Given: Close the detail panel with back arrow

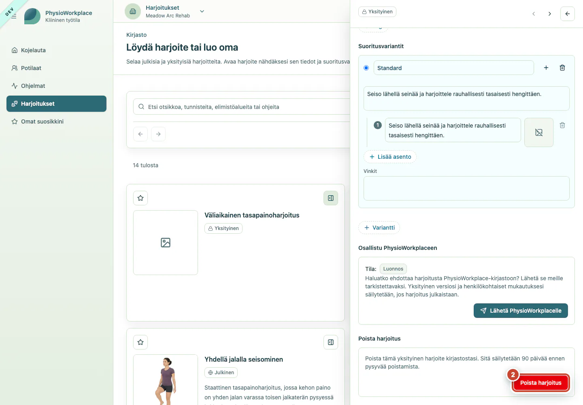Looking at the screenshot, I should [568, 14].
